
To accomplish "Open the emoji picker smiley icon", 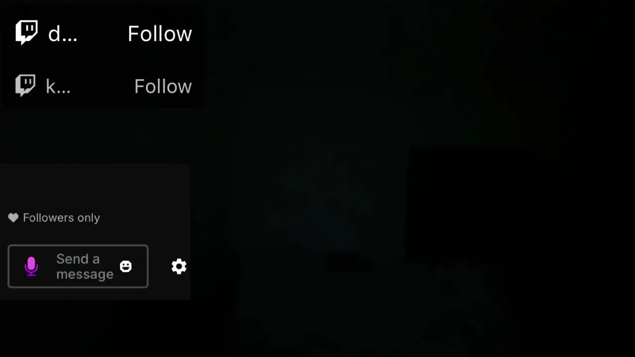I will tap(126, 267).
